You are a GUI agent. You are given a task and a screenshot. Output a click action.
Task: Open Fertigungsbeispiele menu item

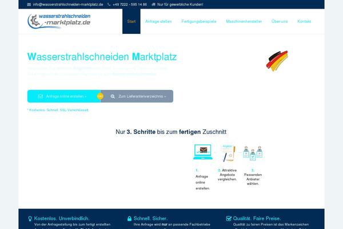click(x=199, y=22)
